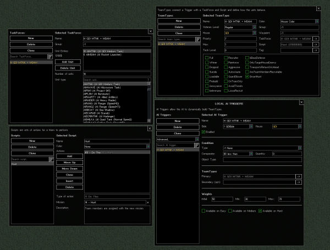Screen dimensions: 330x250
Task: Toggle the Enabled checkbox for the AI trigger
Action: (204, 132)
